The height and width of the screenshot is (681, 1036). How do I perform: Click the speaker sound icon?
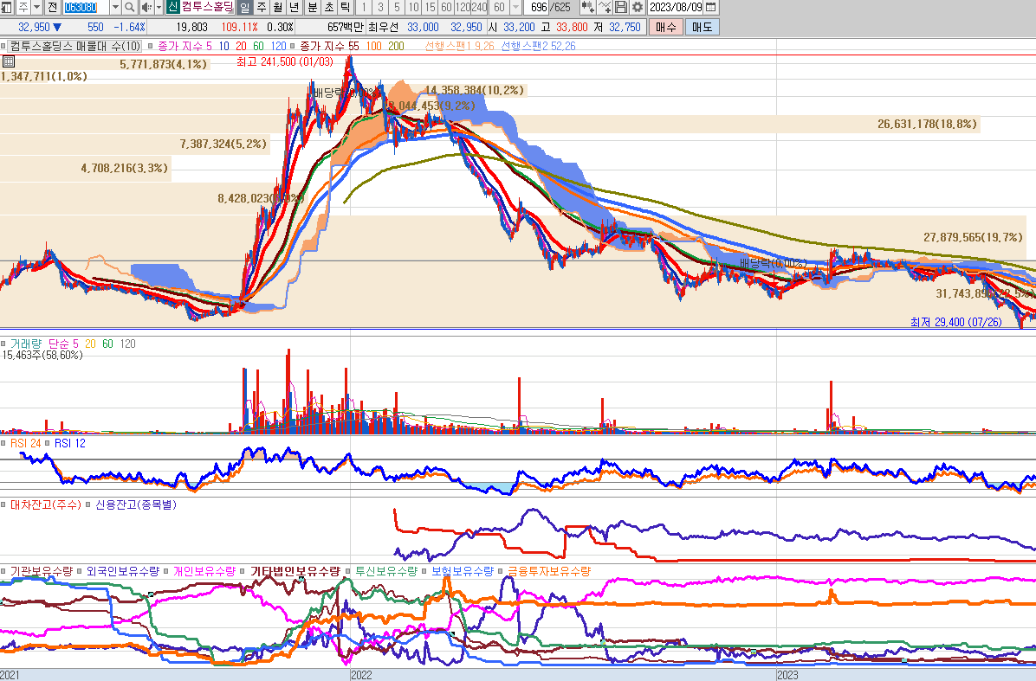point(146,7)
